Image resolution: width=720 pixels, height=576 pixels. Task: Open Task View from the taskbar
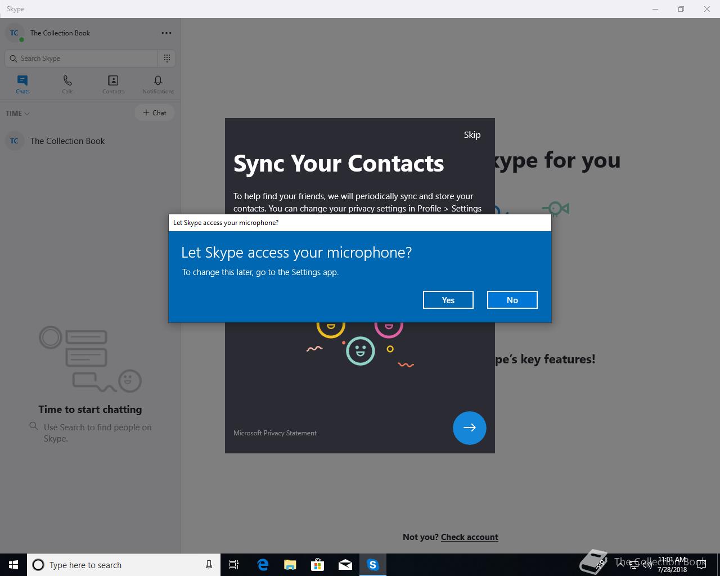[x=234, y=565]
